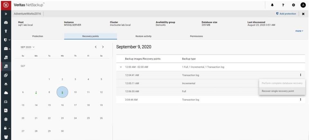Click host value sql1.lab.local
Screen dimensions: 309x140
tap(25, 25)
